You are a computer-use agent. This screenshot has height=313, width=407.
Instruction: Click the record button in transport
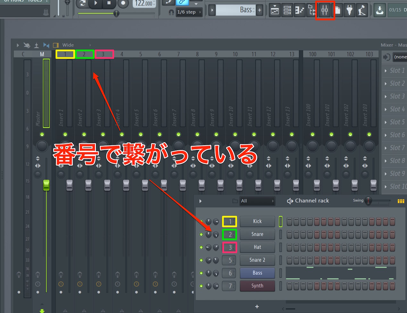pos(123,4)
